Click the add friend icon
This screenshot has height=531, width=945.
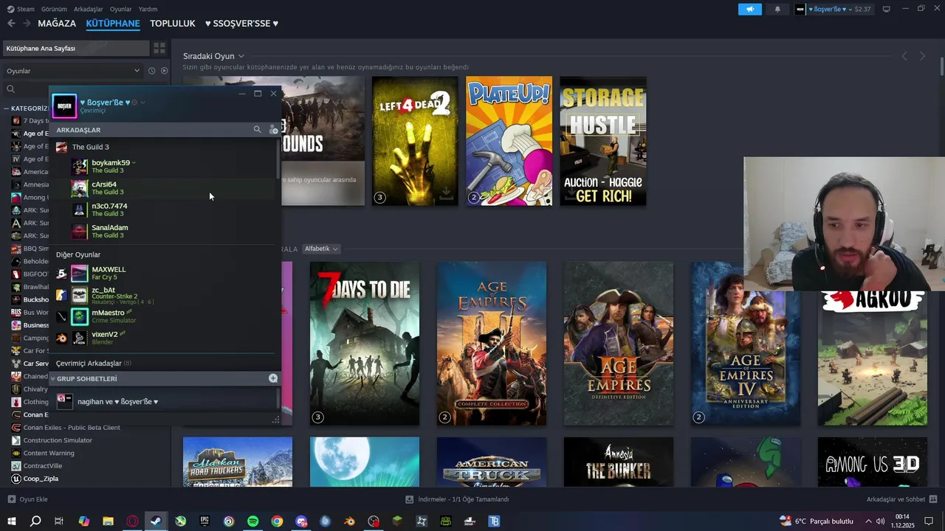[x=273, y=129]
